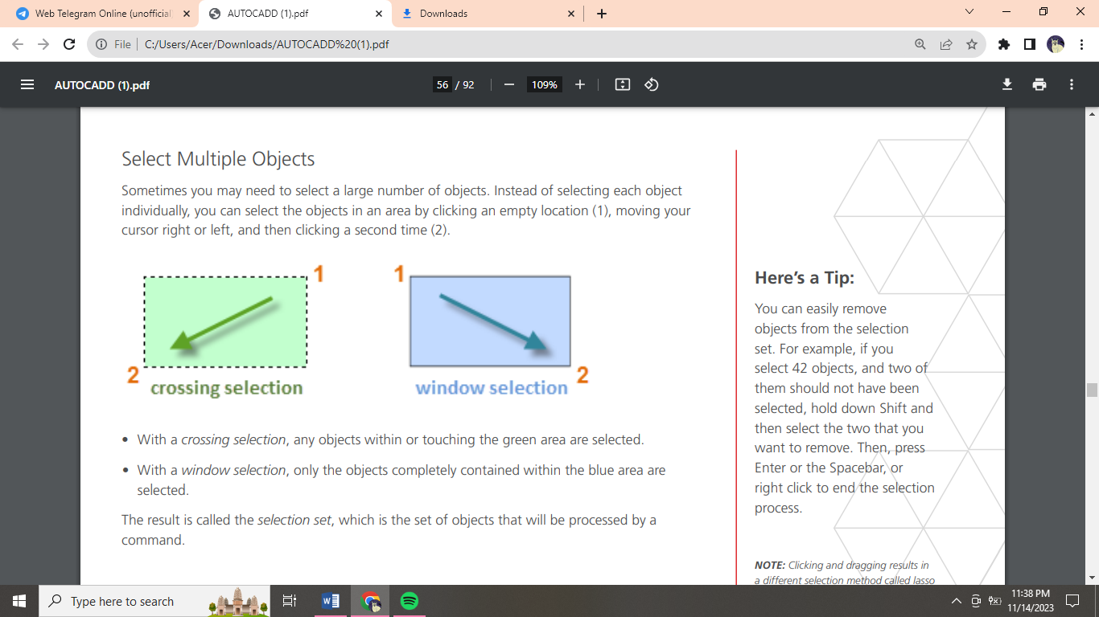Click the Here's a Tip: heading

tap(805, 278)
